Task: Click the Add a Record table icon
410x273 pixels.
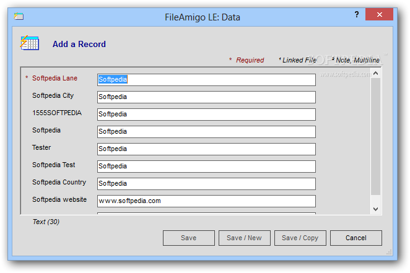Action: click(x=30, y=43)
